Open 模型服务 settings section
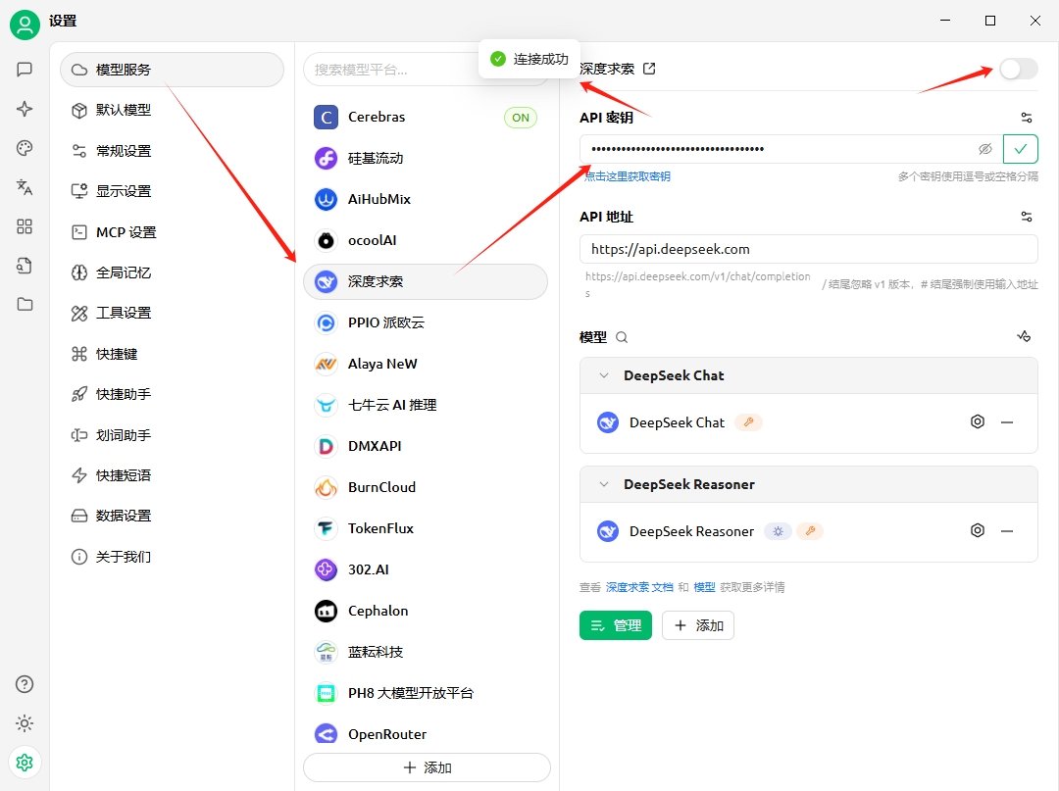Image resolution: width=1059 pixels, height=791 pixels. (x=173, y=70)
